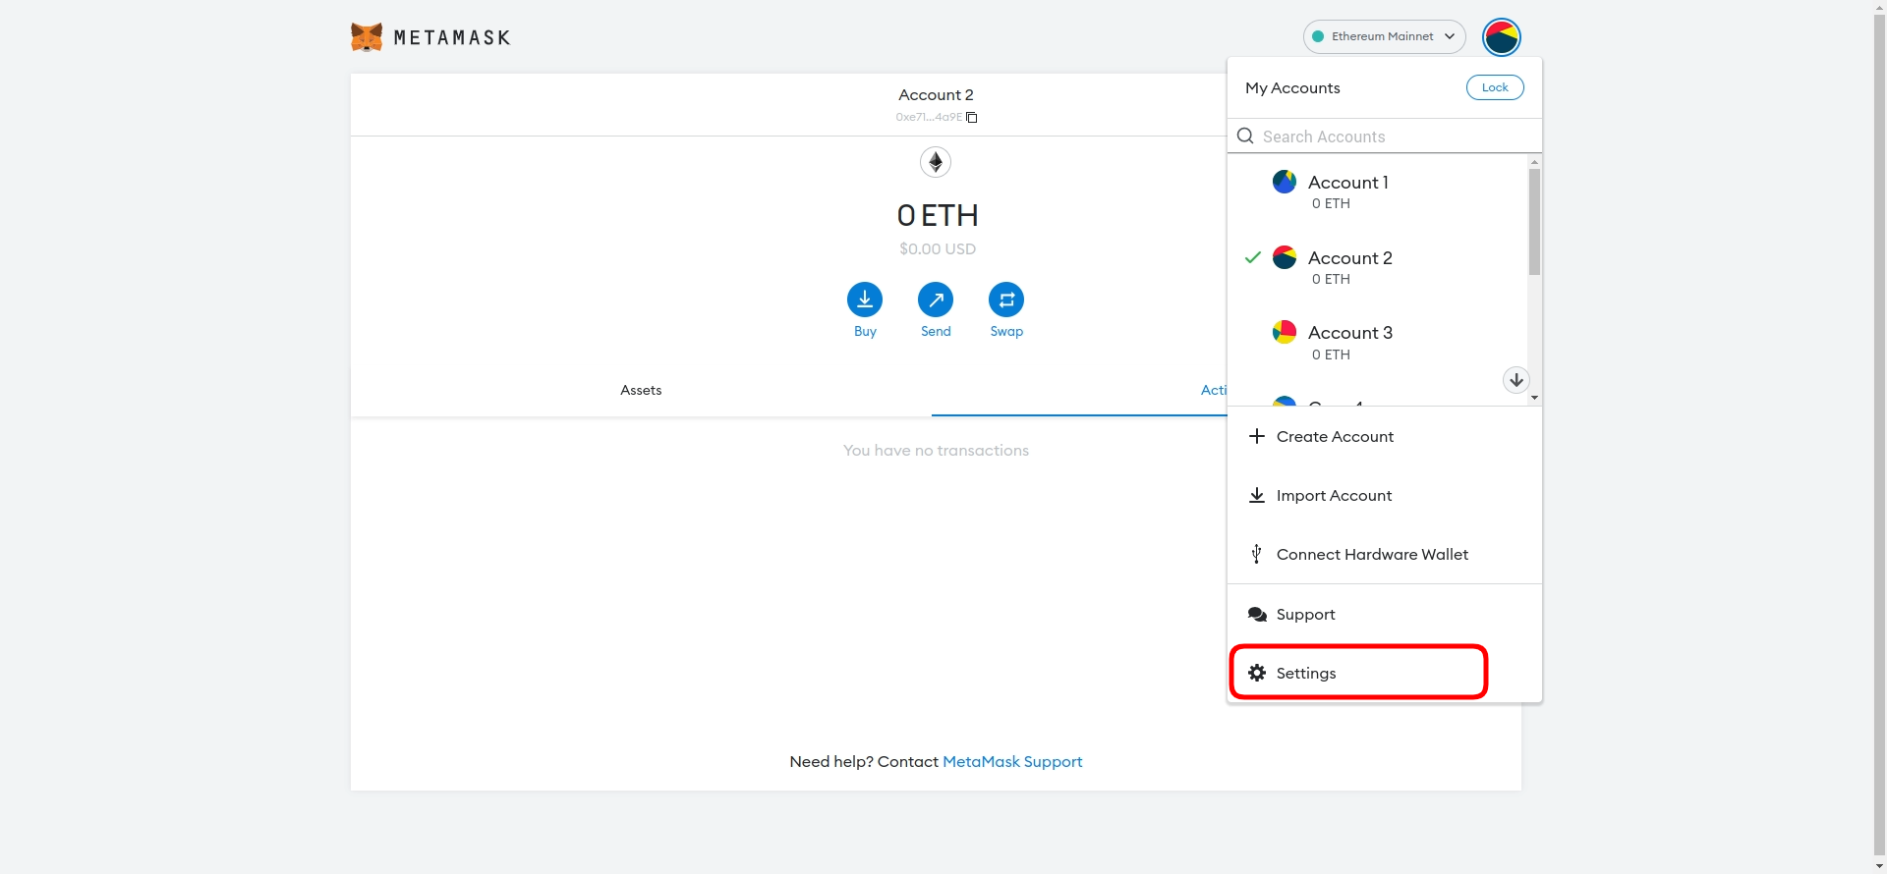The height and width of the screenshot is (874, 1887).
Task: Copy the Account 2 address
Action: (971, 117)
